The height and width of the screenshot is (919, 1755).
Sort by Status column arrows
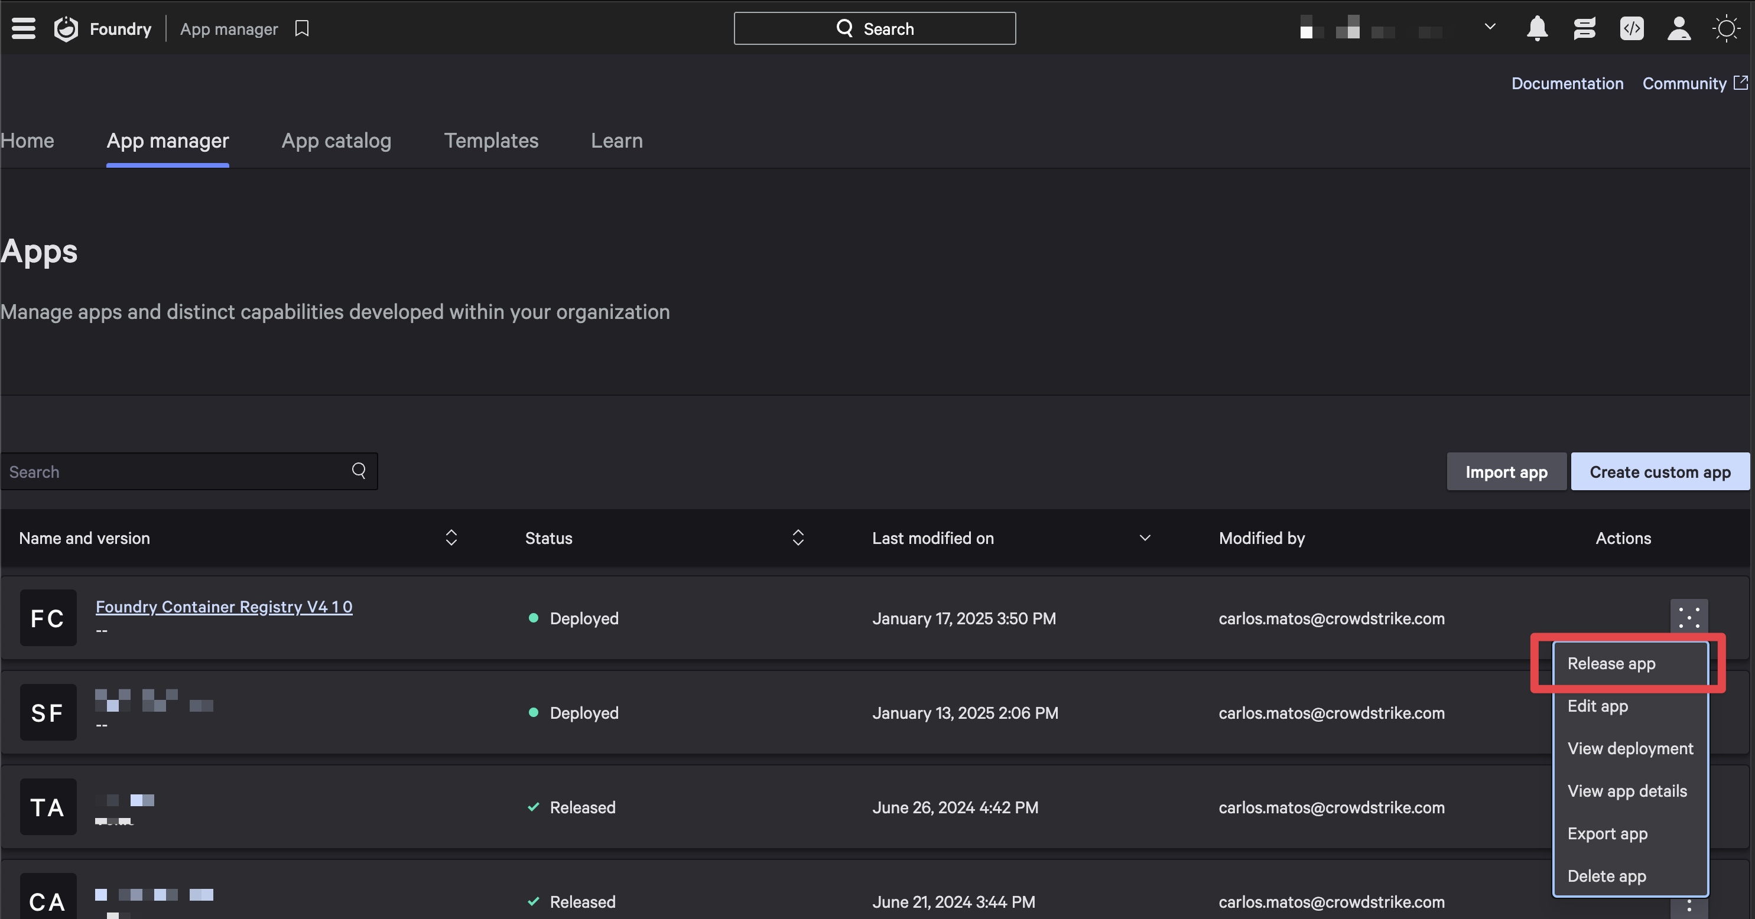point(798,538)
